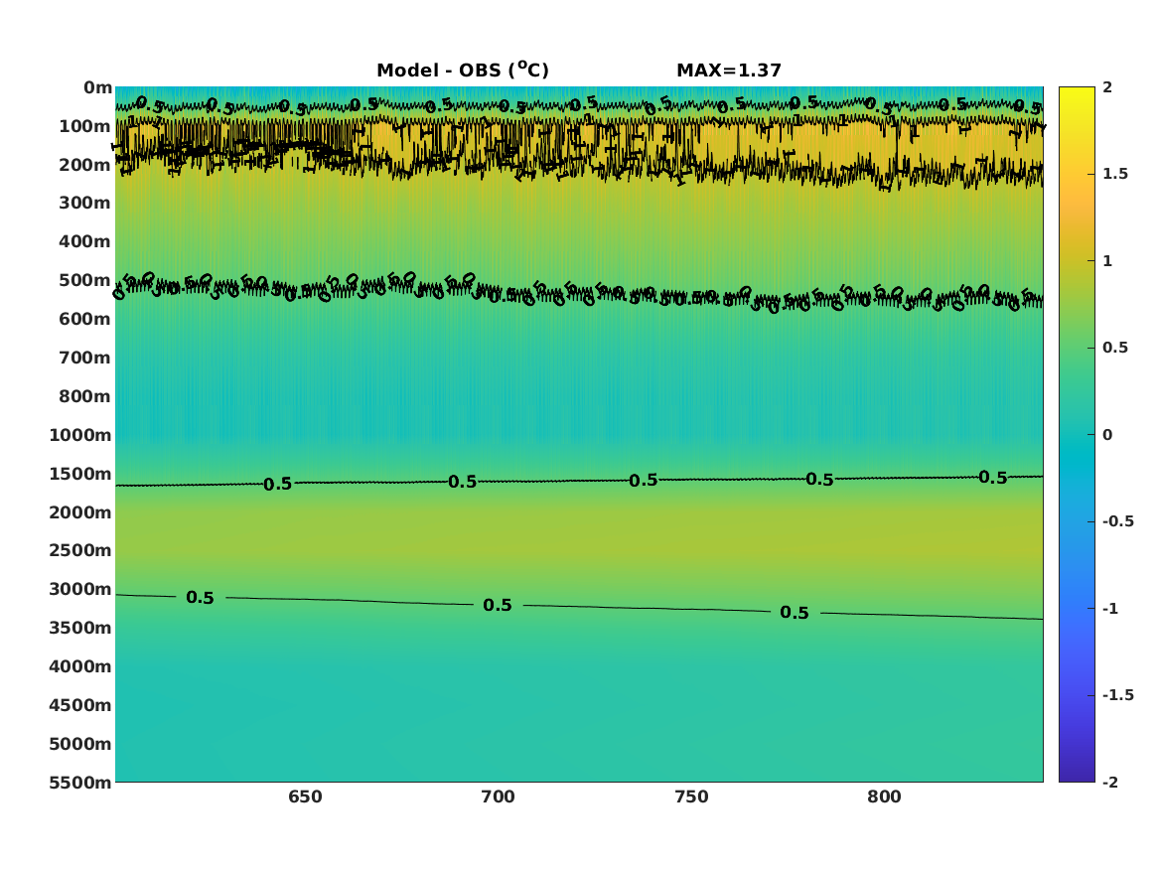Click the colorbar tick label '-1'
The image size is (1159, 869).
(1110, 608)
